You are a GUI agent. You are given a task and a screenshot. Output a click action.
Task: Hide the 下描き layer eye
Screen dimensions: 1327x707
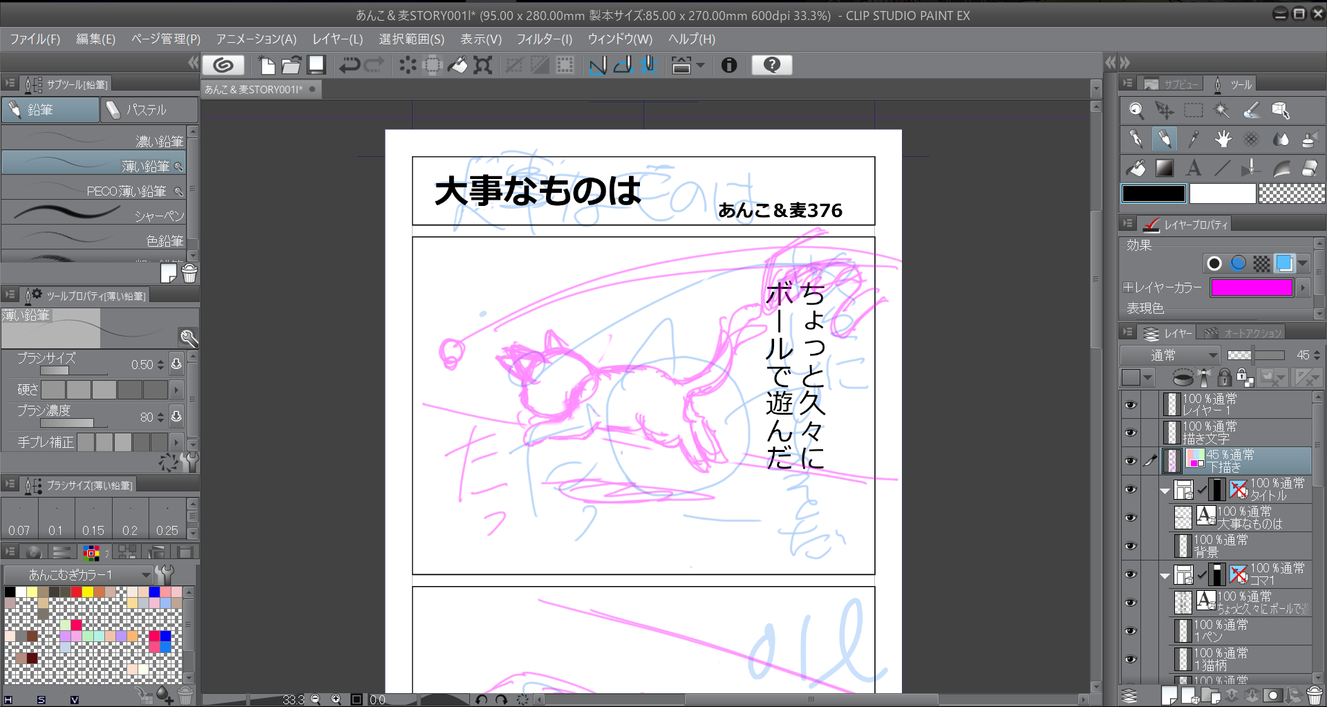pyautogui.click(x=1131, y=461)
